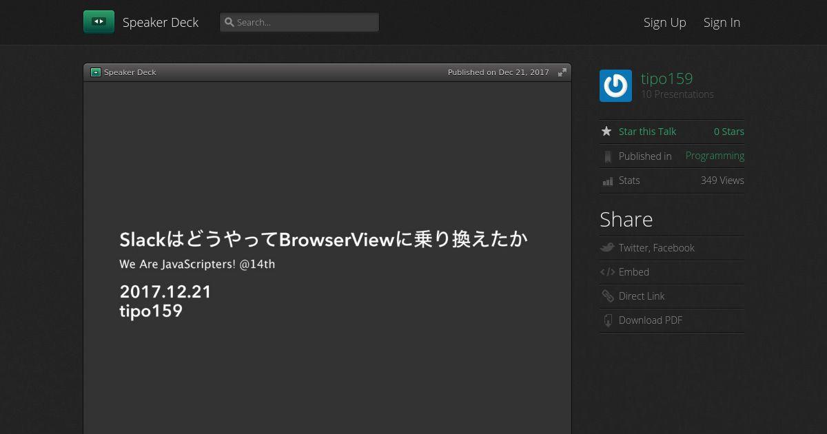The image size is (827, 434).
Task: Click the Download PDF icon
Action: [x=607, y=320]
